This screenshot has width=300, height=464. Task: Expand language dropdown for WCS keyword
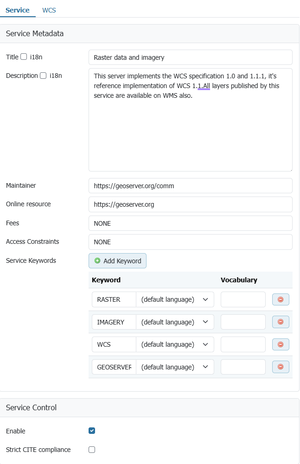(x=175, y=344)
